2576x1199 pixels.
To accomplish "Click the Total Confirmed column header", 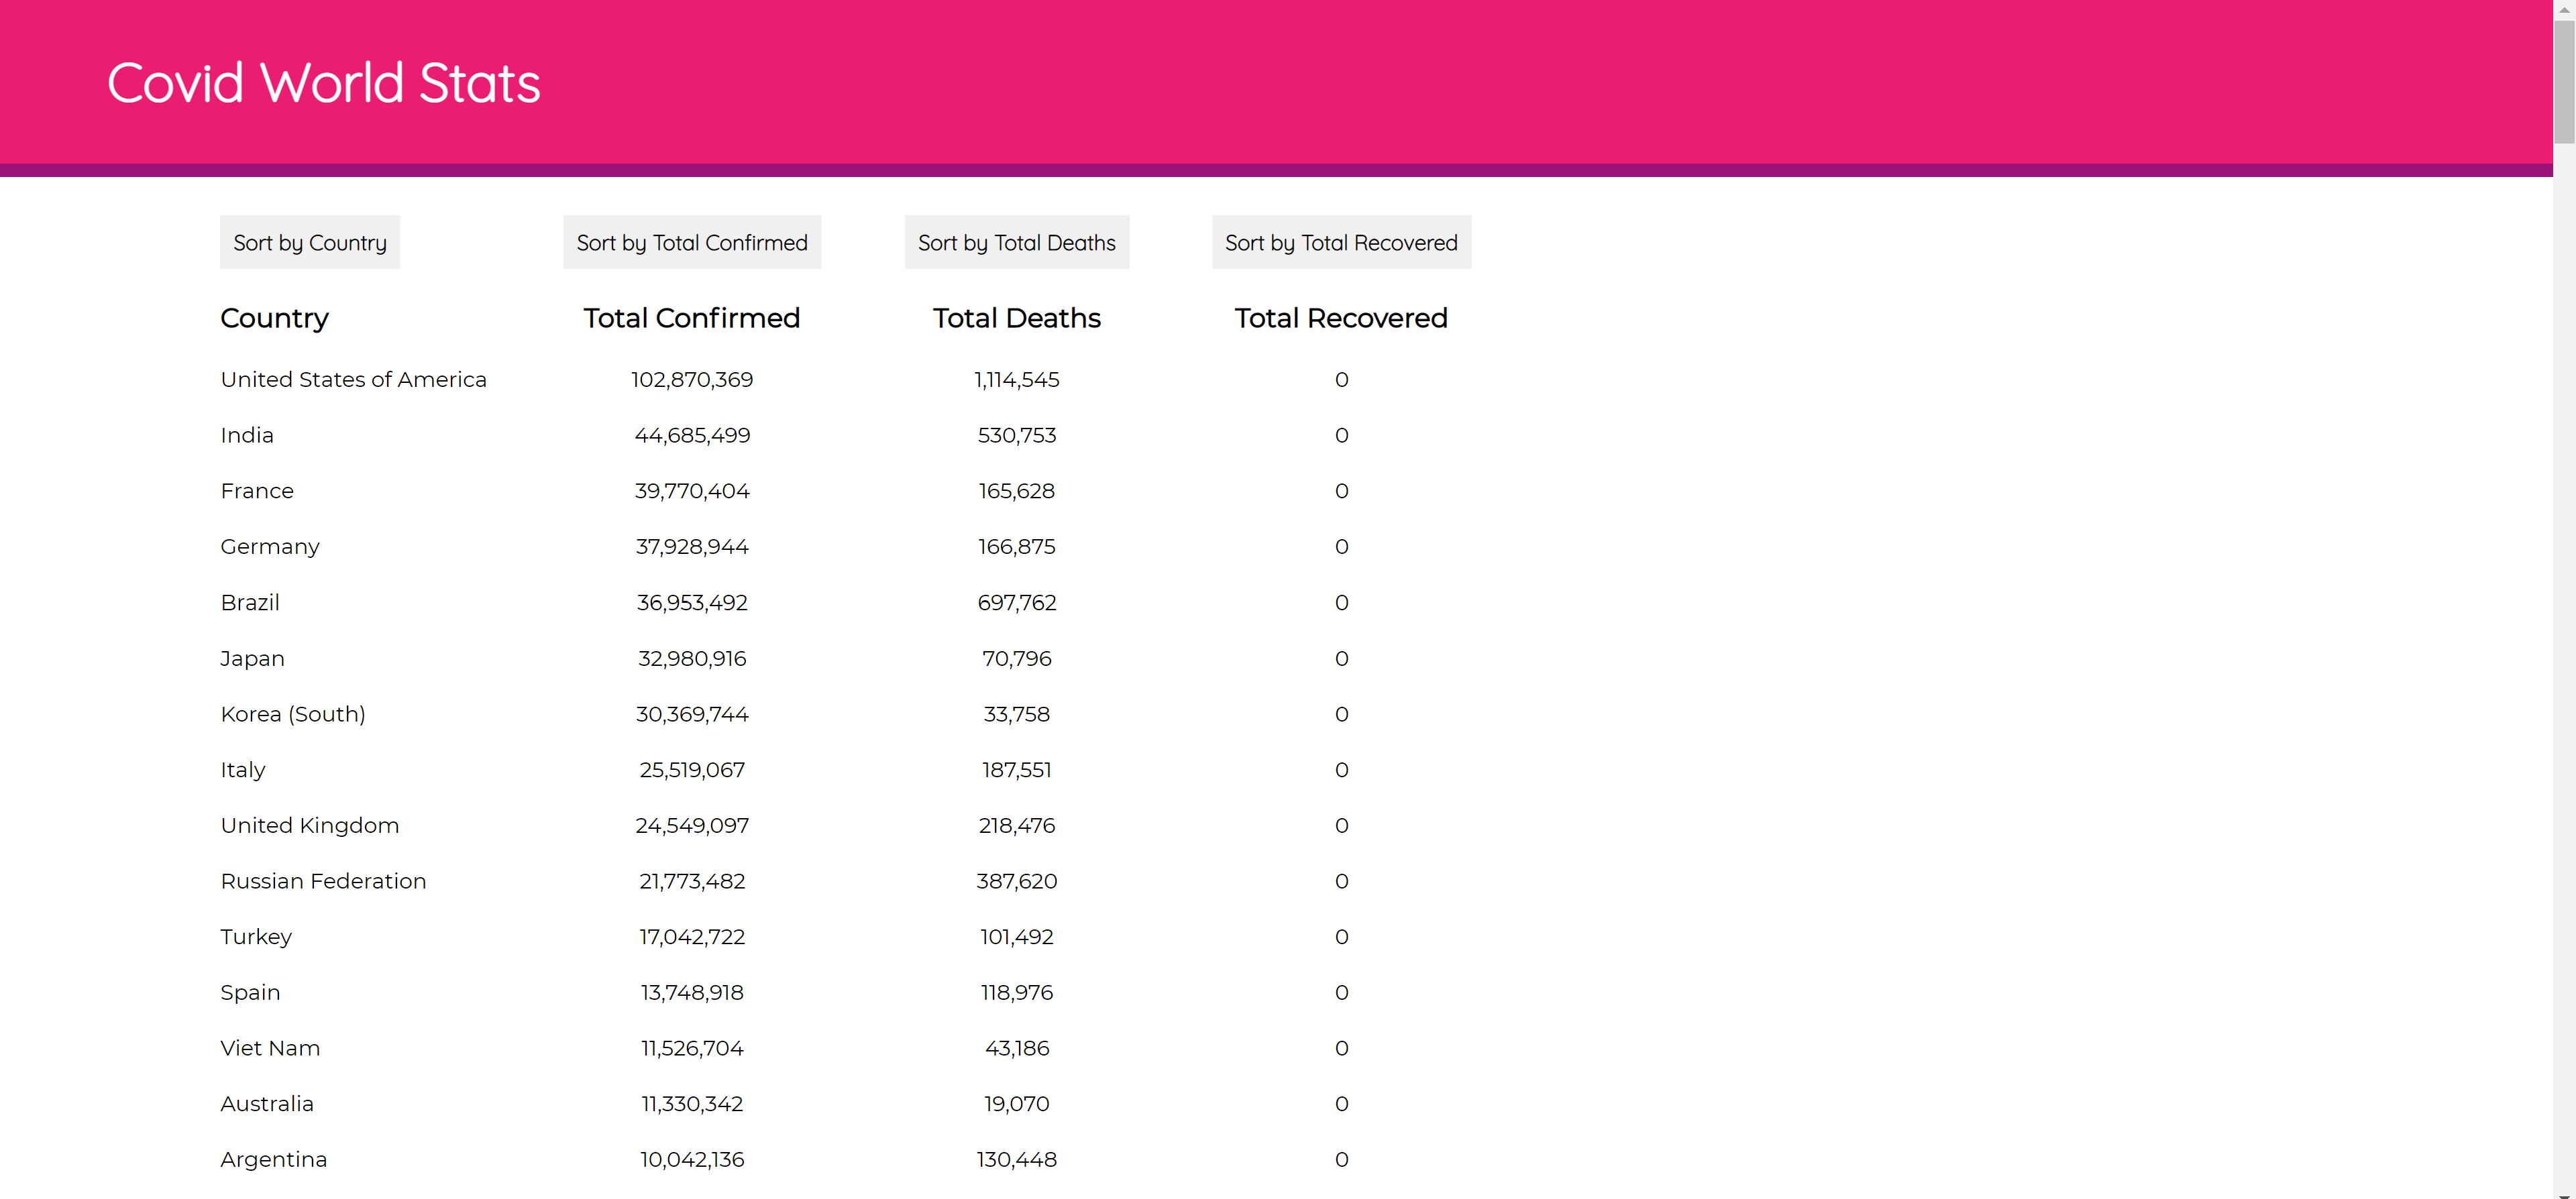I will tap(691, 318).
